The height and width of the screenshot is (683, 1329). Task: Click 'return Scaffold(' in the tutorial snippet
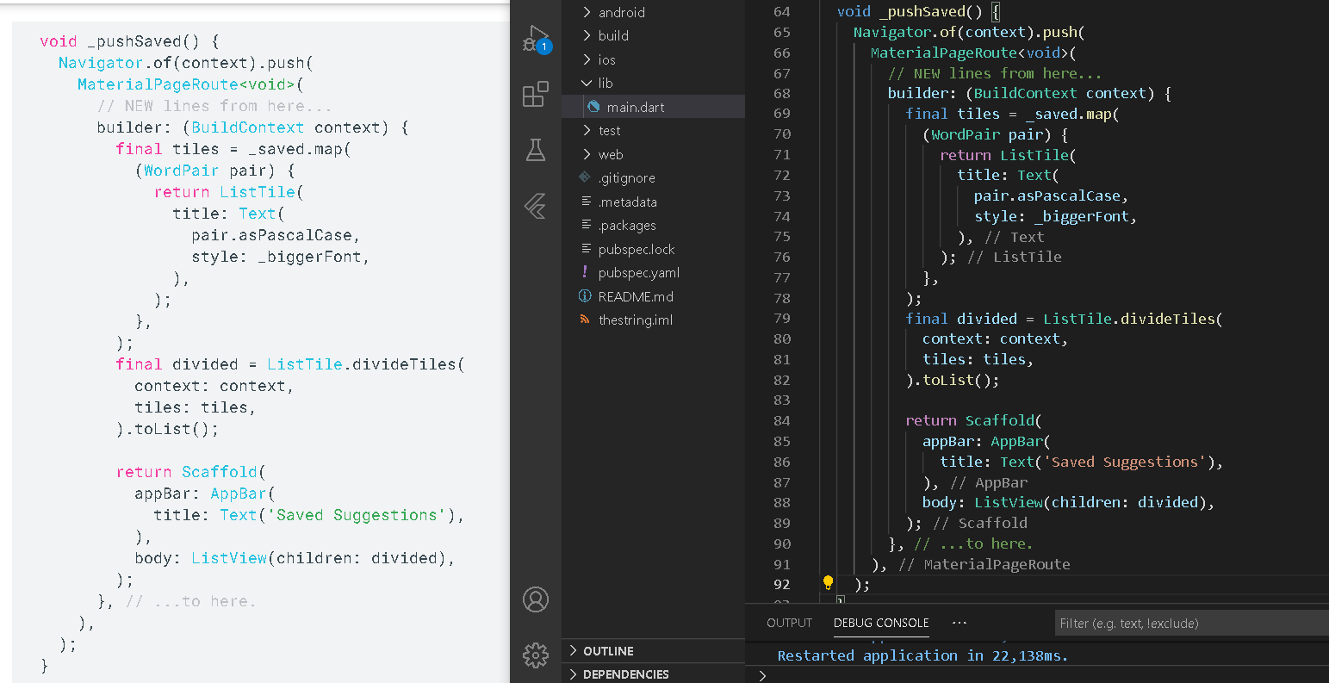click(x=191, y=472)
